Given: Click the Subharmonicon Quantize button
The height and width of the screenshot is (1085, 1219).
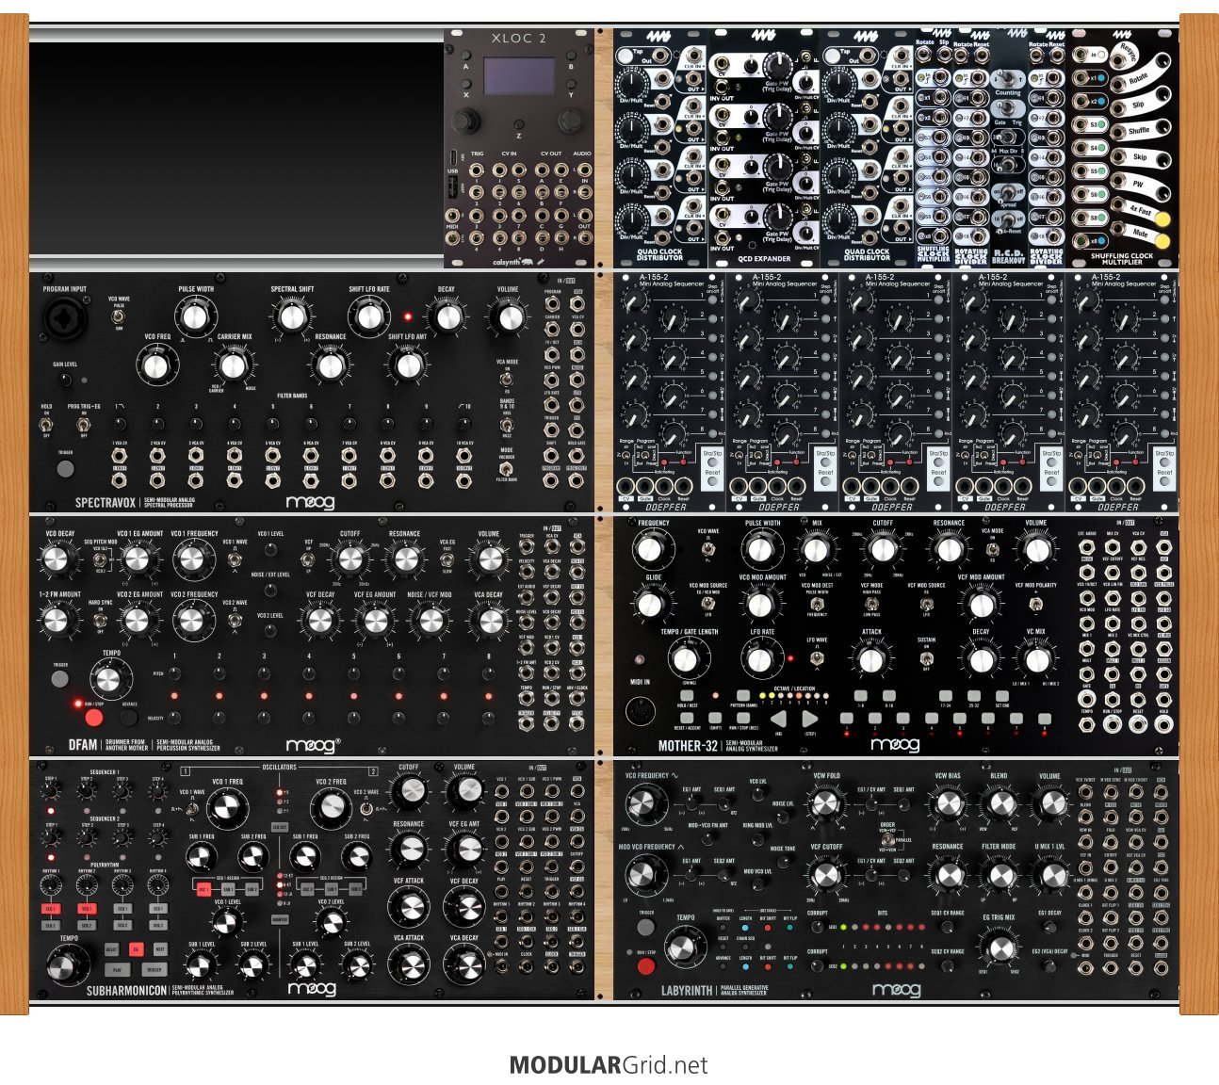Looking at the screenshot, I should (280, 919).
